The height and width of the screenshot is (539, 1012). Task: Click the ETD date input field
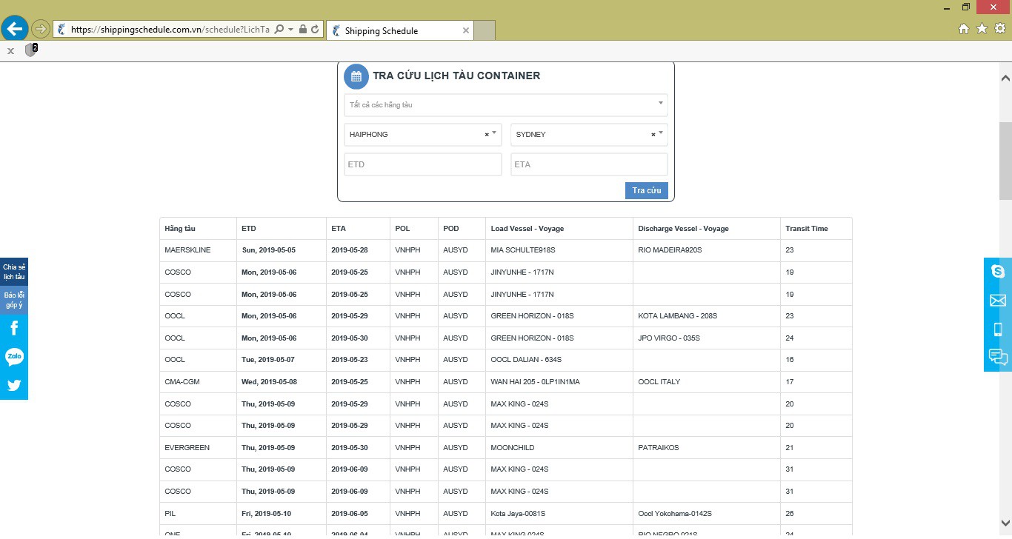tap(423, 164)
